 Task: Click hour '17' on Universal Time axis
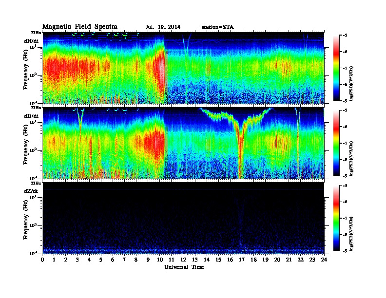pos(242,260)
